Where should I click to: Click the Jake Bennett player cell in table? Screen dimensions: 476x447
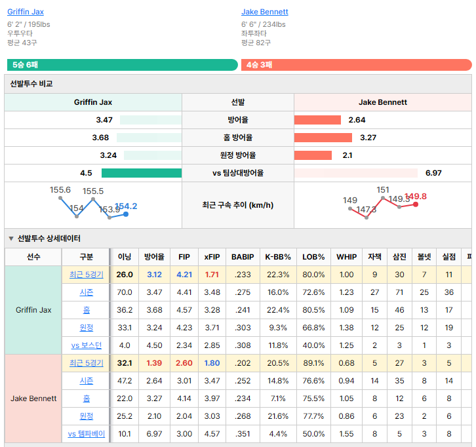pos(33,398)
